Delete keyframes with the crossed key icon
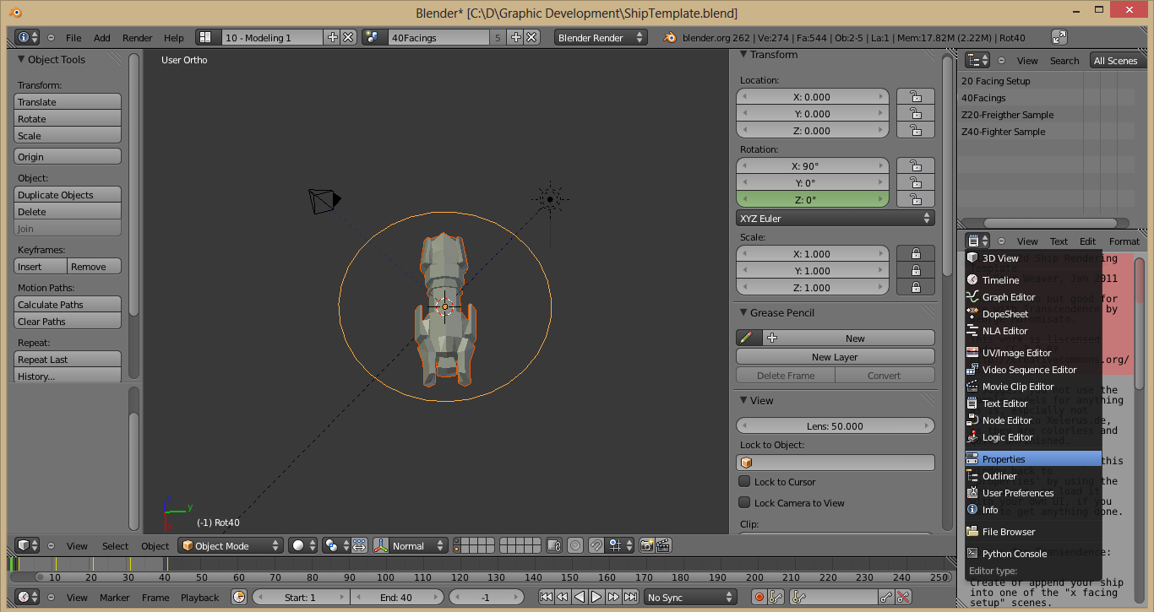The image size is (1154, 612). [x=903, y=597]
